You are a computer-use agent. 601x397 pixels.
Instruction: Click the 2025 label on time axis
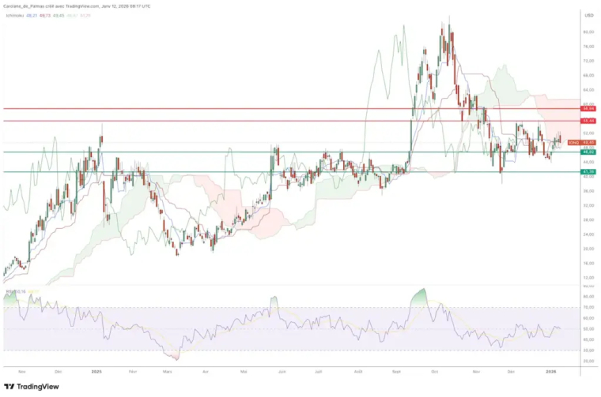coord(96,372)
